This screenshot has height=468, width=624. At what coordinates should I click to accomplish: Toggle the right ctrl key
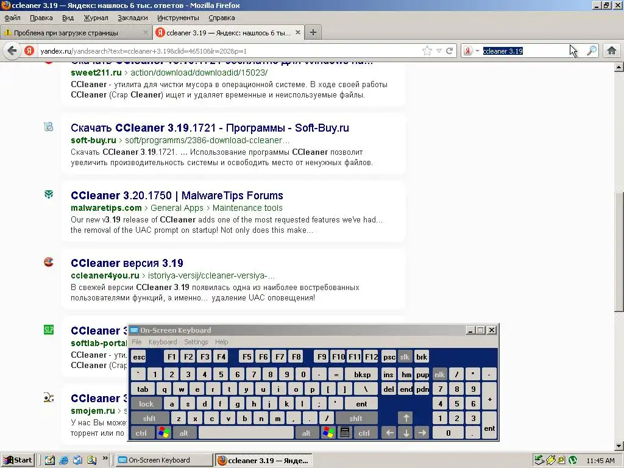[x=364, y=433]
